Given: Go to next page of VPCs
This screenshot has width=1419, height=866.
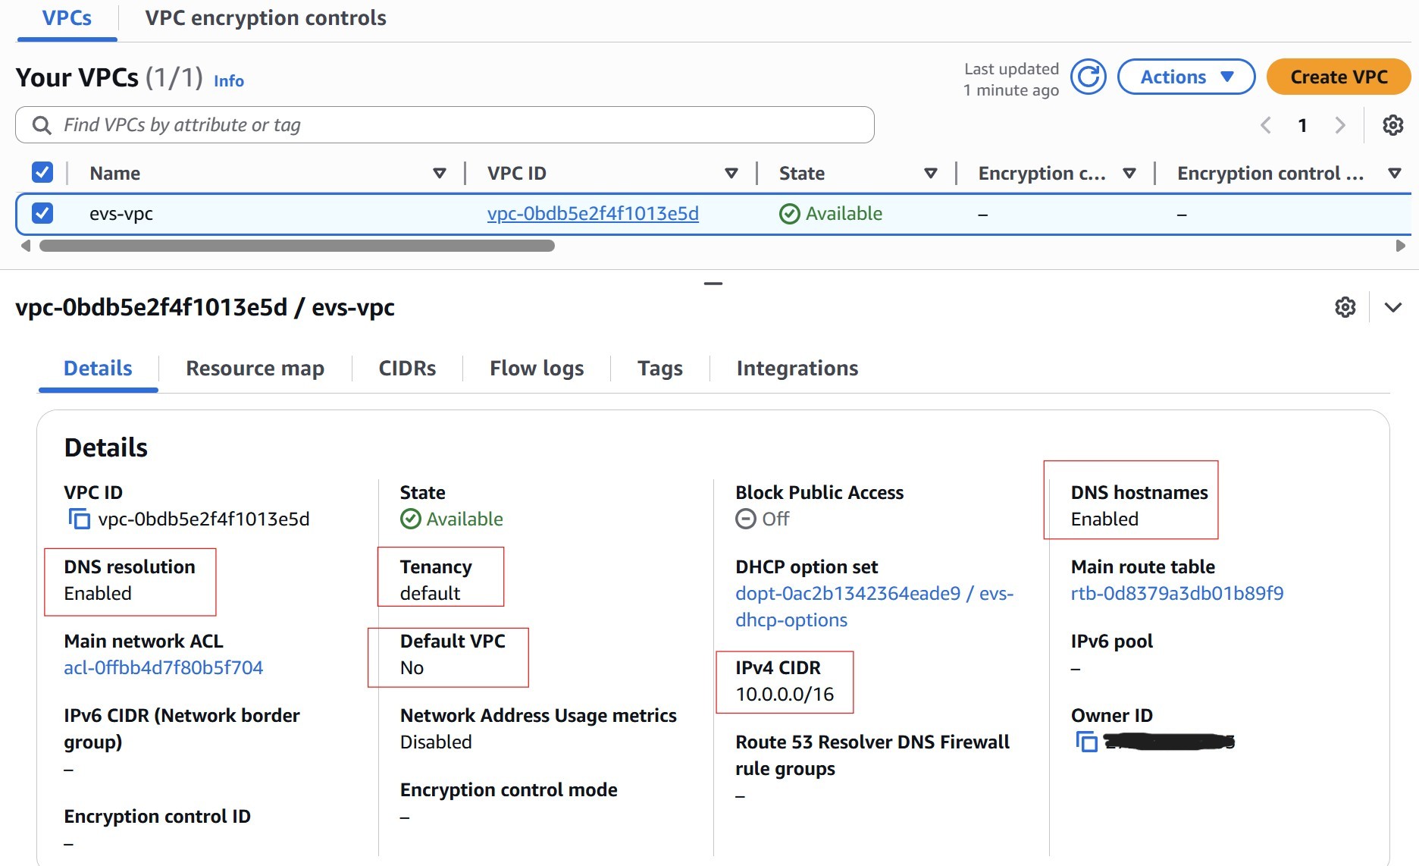Looking at the screenshot, I should click(x=1341, y=125).
